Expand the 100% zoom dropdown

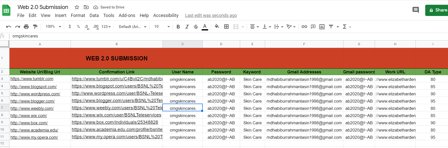point(53,27)
